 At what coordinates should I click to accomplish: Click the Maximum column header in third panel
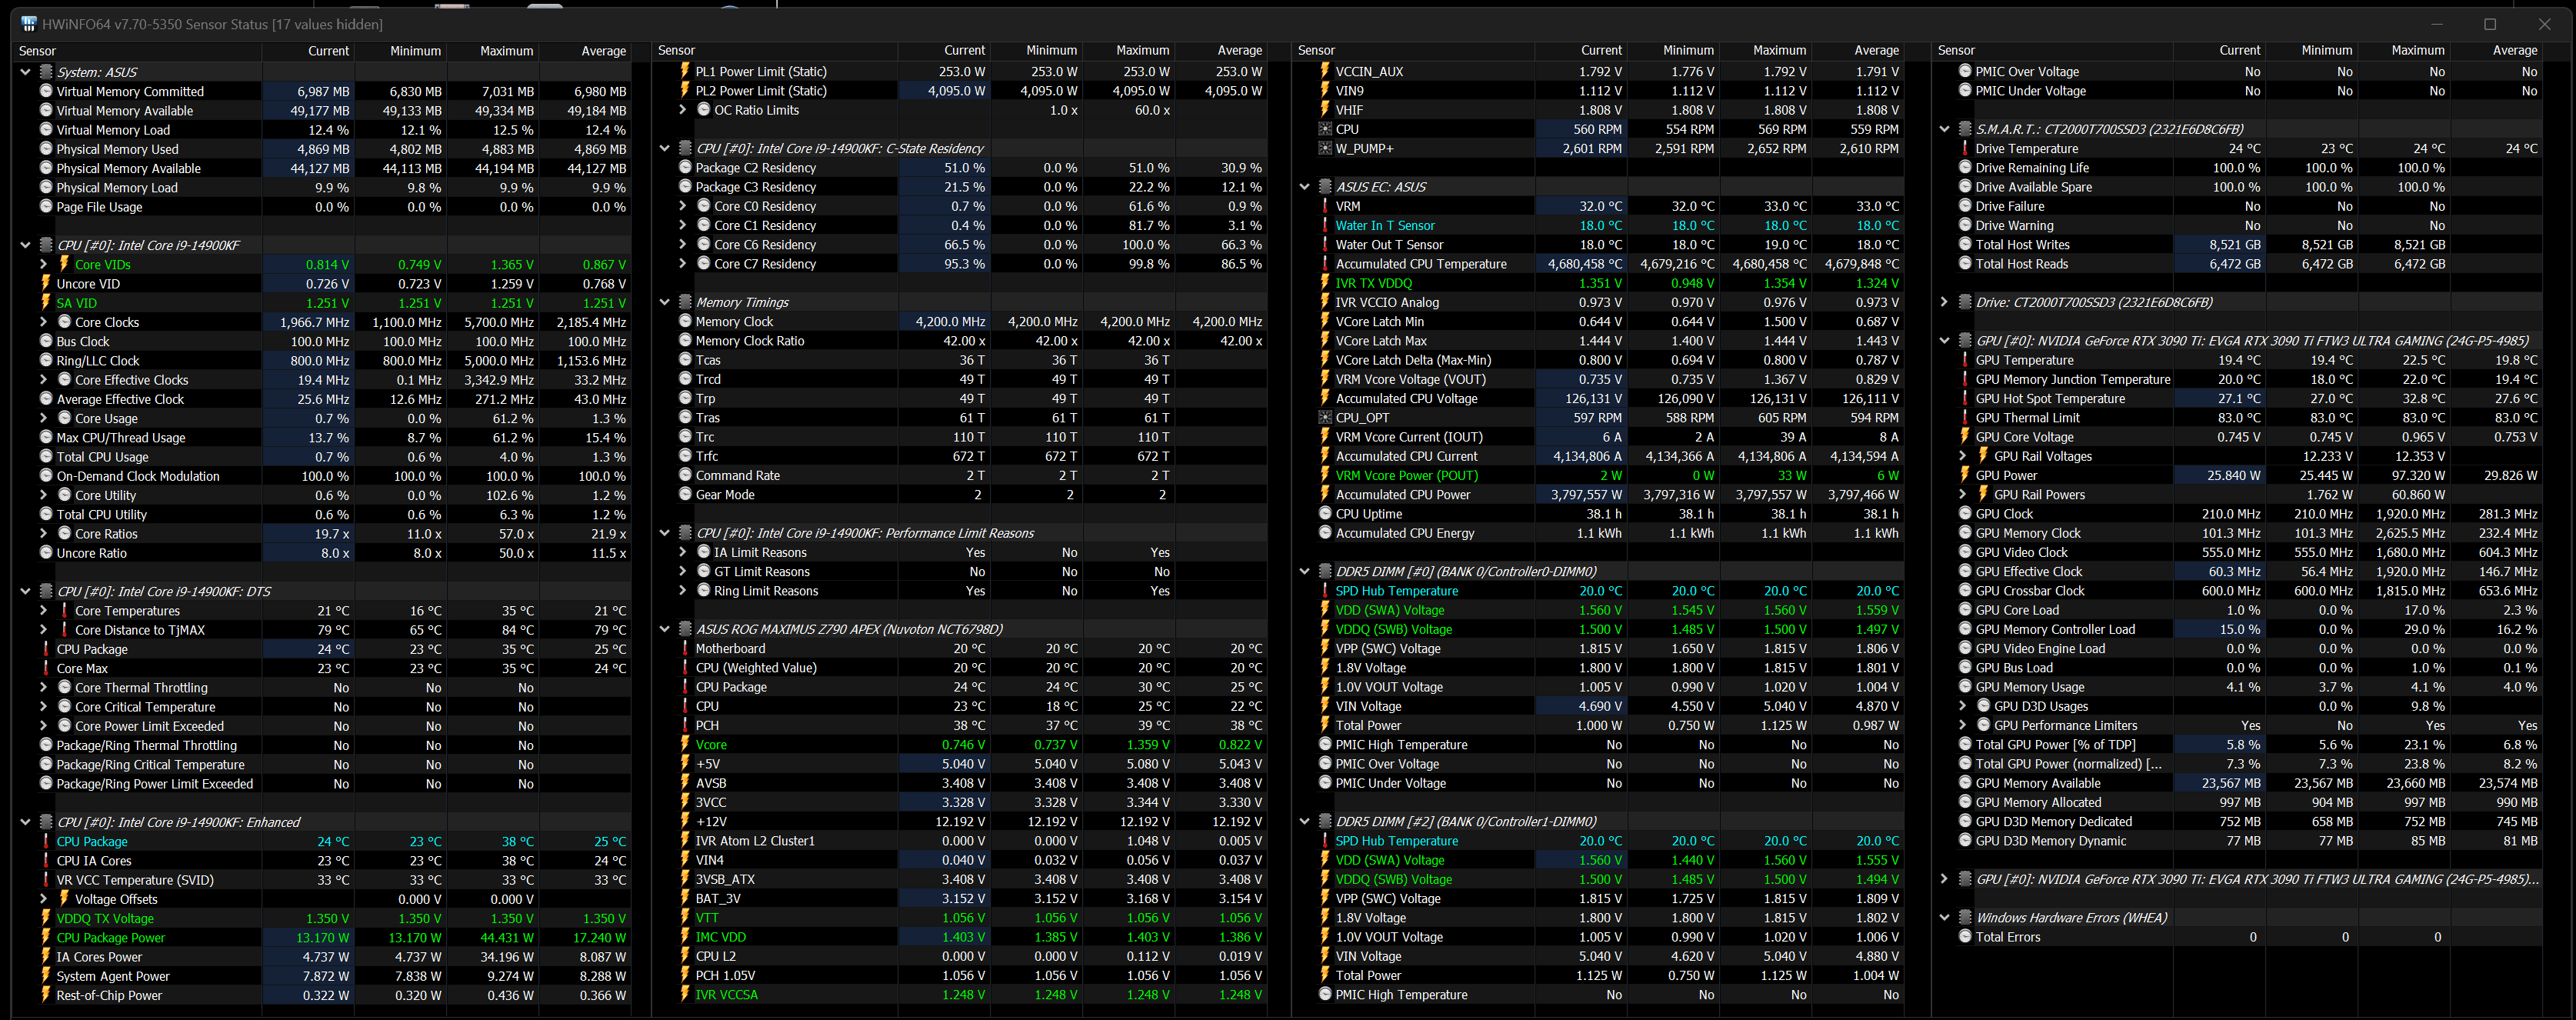tap(1779, 50)
